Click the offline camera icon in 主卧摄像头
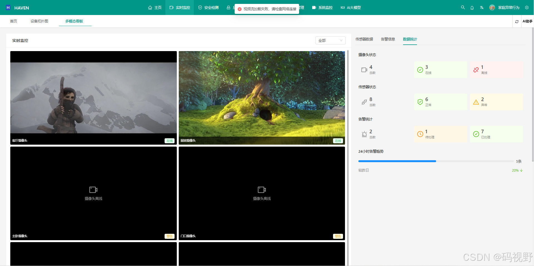This screenshot has width=534, height=266. [93, 190]
